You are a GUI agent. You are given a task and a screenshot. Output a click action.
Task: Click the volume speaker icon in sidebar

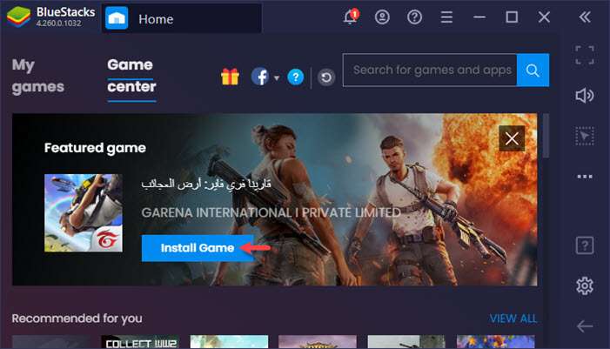point(584,96)
